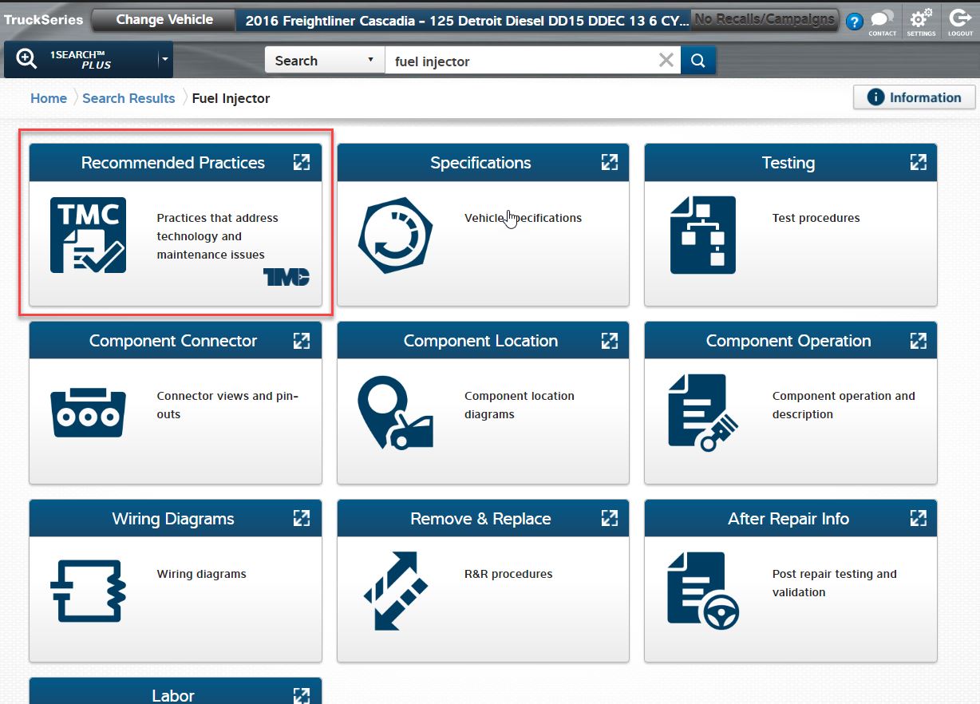
Task: Click the Component Operation piston document icon
Action: pos(703,413)
